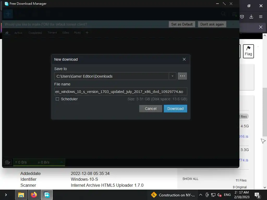
Task: Toggle snail mode icon in FDM
Action: pyautogui.click(x=8, y=162)
